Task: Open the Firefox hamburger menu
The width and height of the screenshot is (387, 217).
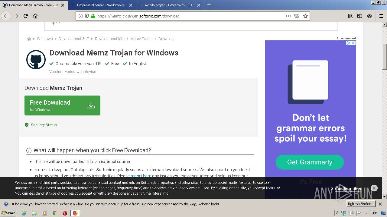Action: [x=381, y=16]
